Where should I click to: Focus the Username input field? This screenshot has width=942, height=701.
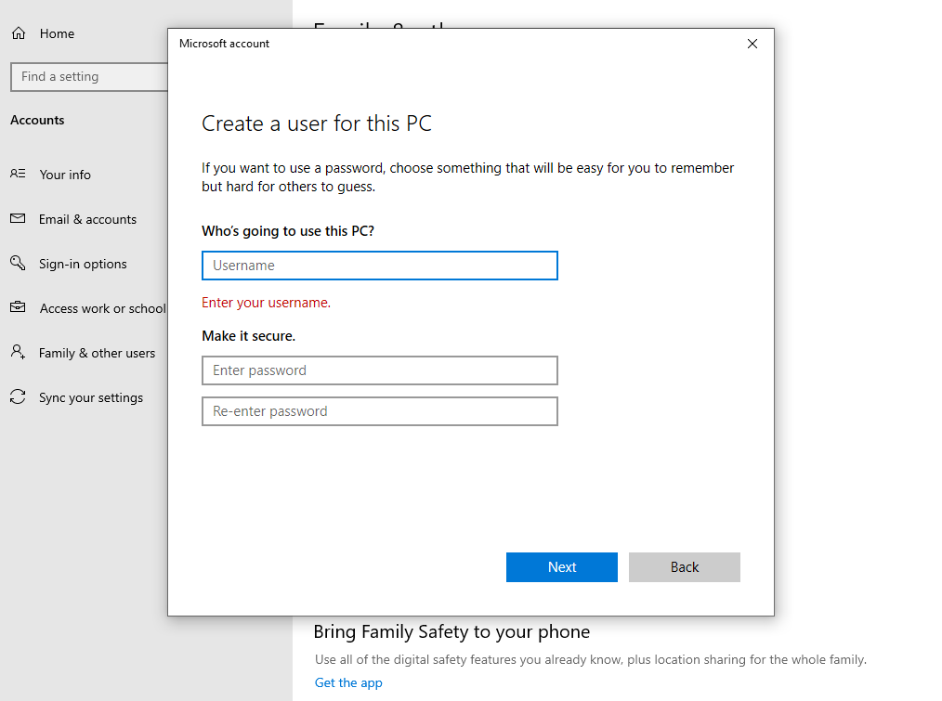(x=380, y=266)
